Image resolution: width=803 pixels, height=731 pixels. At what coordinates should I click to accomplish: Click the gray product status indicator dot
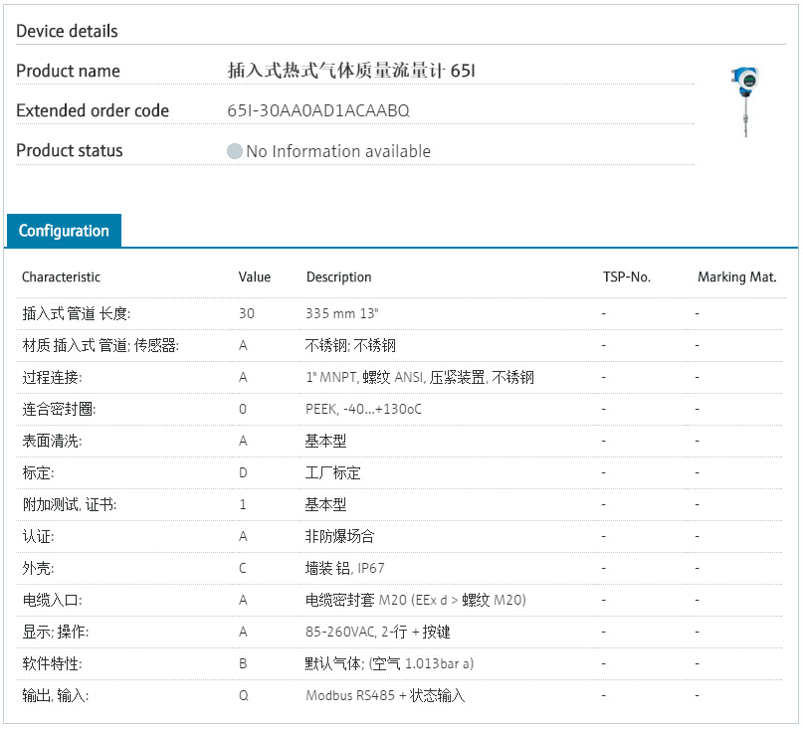235,151
